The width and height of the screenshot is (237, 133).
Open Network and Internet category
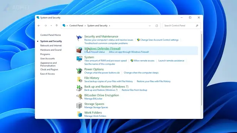point(51,45)
